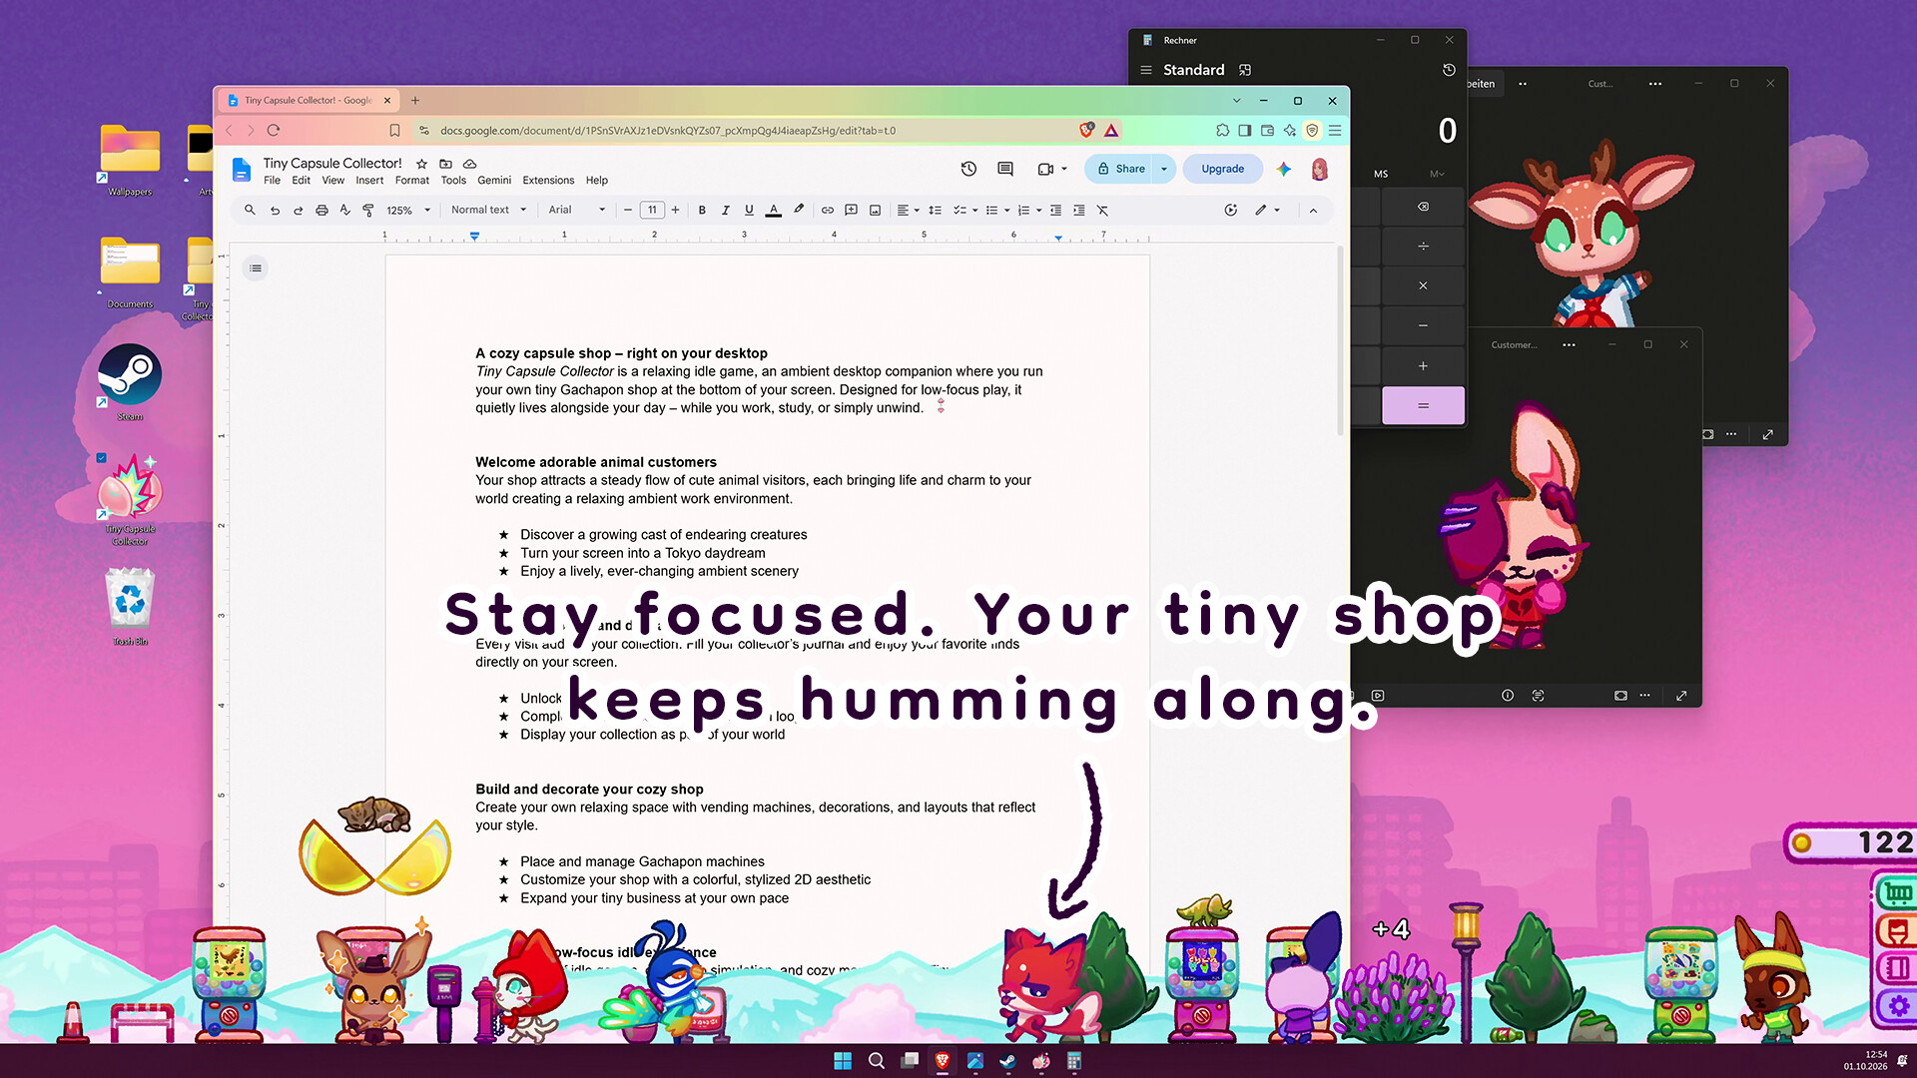Open the highlight color picker
The image size is (1917, 1078).
pos(799,210)
